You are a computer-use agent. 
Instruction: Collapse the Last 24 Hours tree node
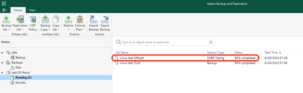click(x=2, y=72)
